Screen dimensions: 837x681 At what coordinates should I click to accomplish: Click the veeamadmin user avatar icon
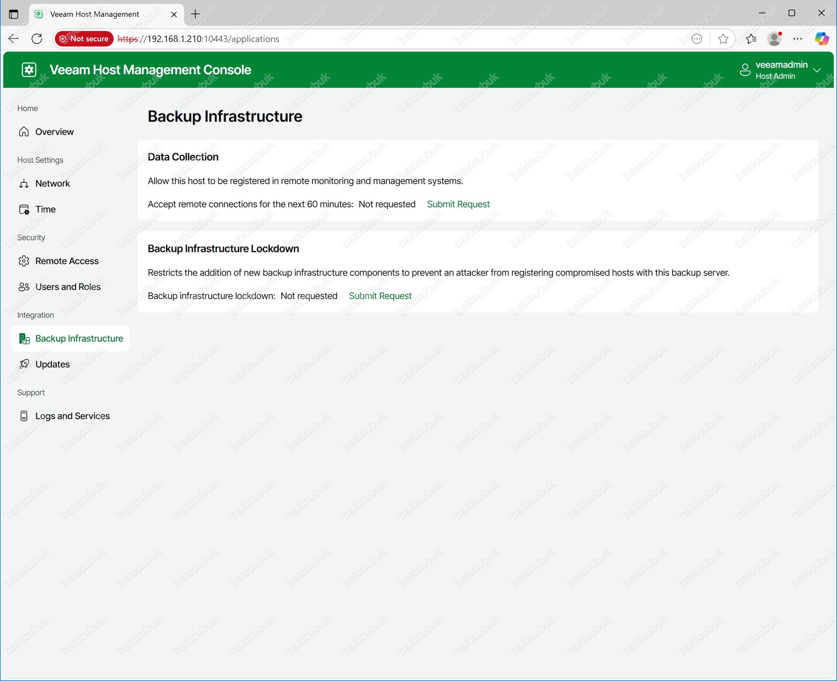(x=745, y=70)
